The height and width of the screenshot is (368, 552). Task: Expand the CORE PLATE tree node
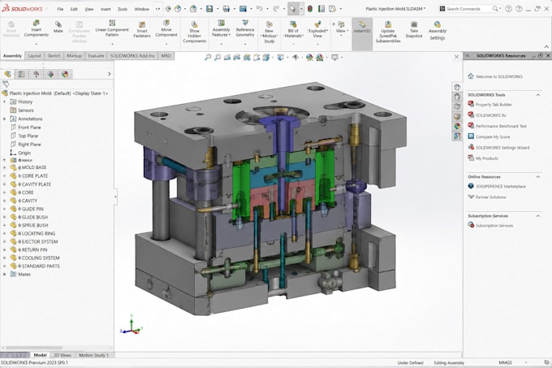[5, 175]
